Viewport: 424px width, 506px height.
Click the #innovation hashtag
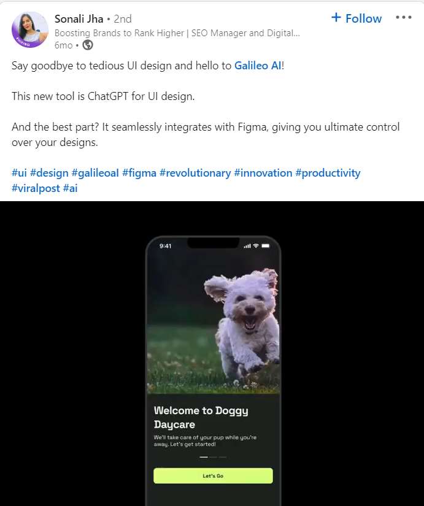tap(263, 173)
